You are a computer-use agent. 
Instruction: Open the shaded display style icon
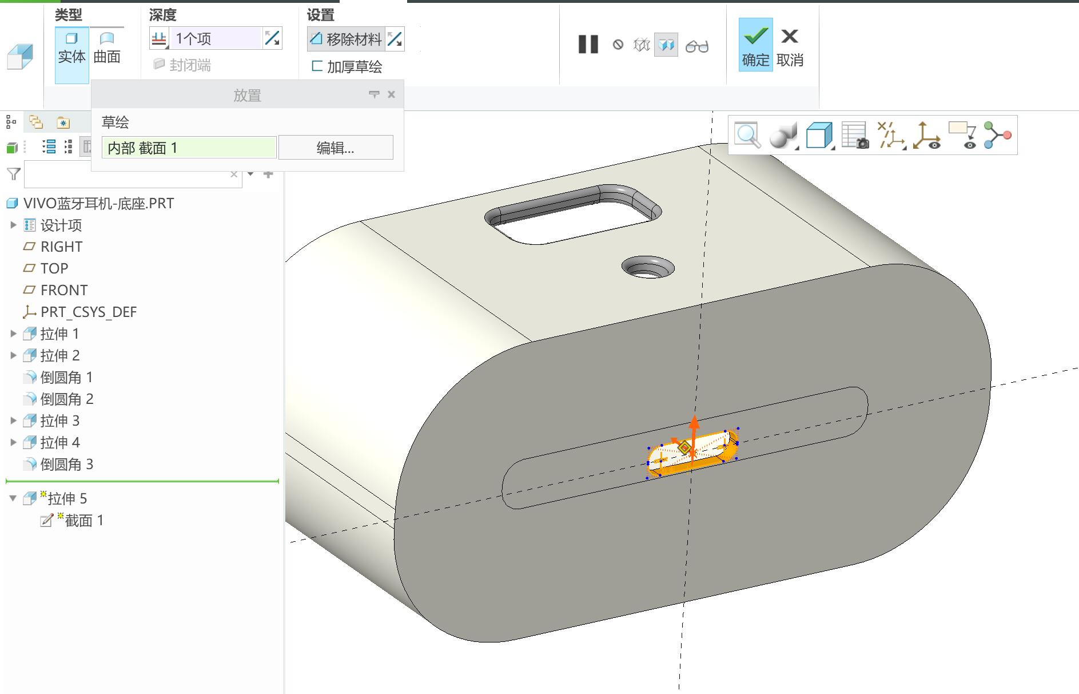click(783, 136)
